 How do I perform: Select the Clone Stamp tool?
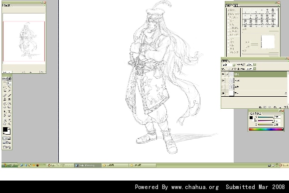pos(5,99)
